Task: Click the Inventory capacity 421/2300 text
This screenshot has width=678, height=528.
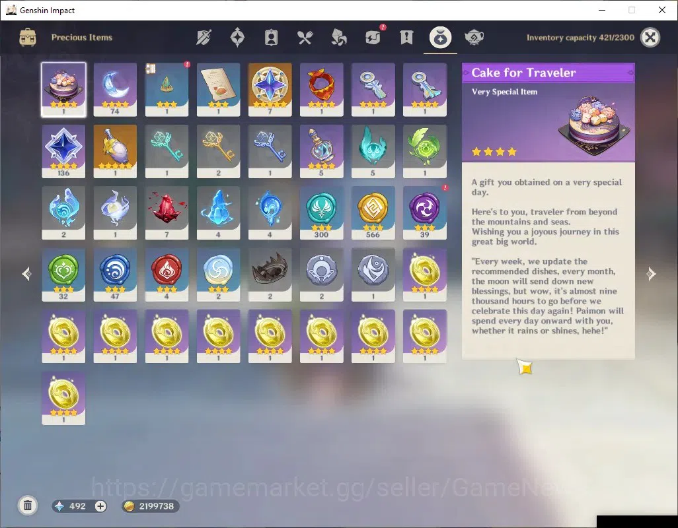Action: [580, 38]
